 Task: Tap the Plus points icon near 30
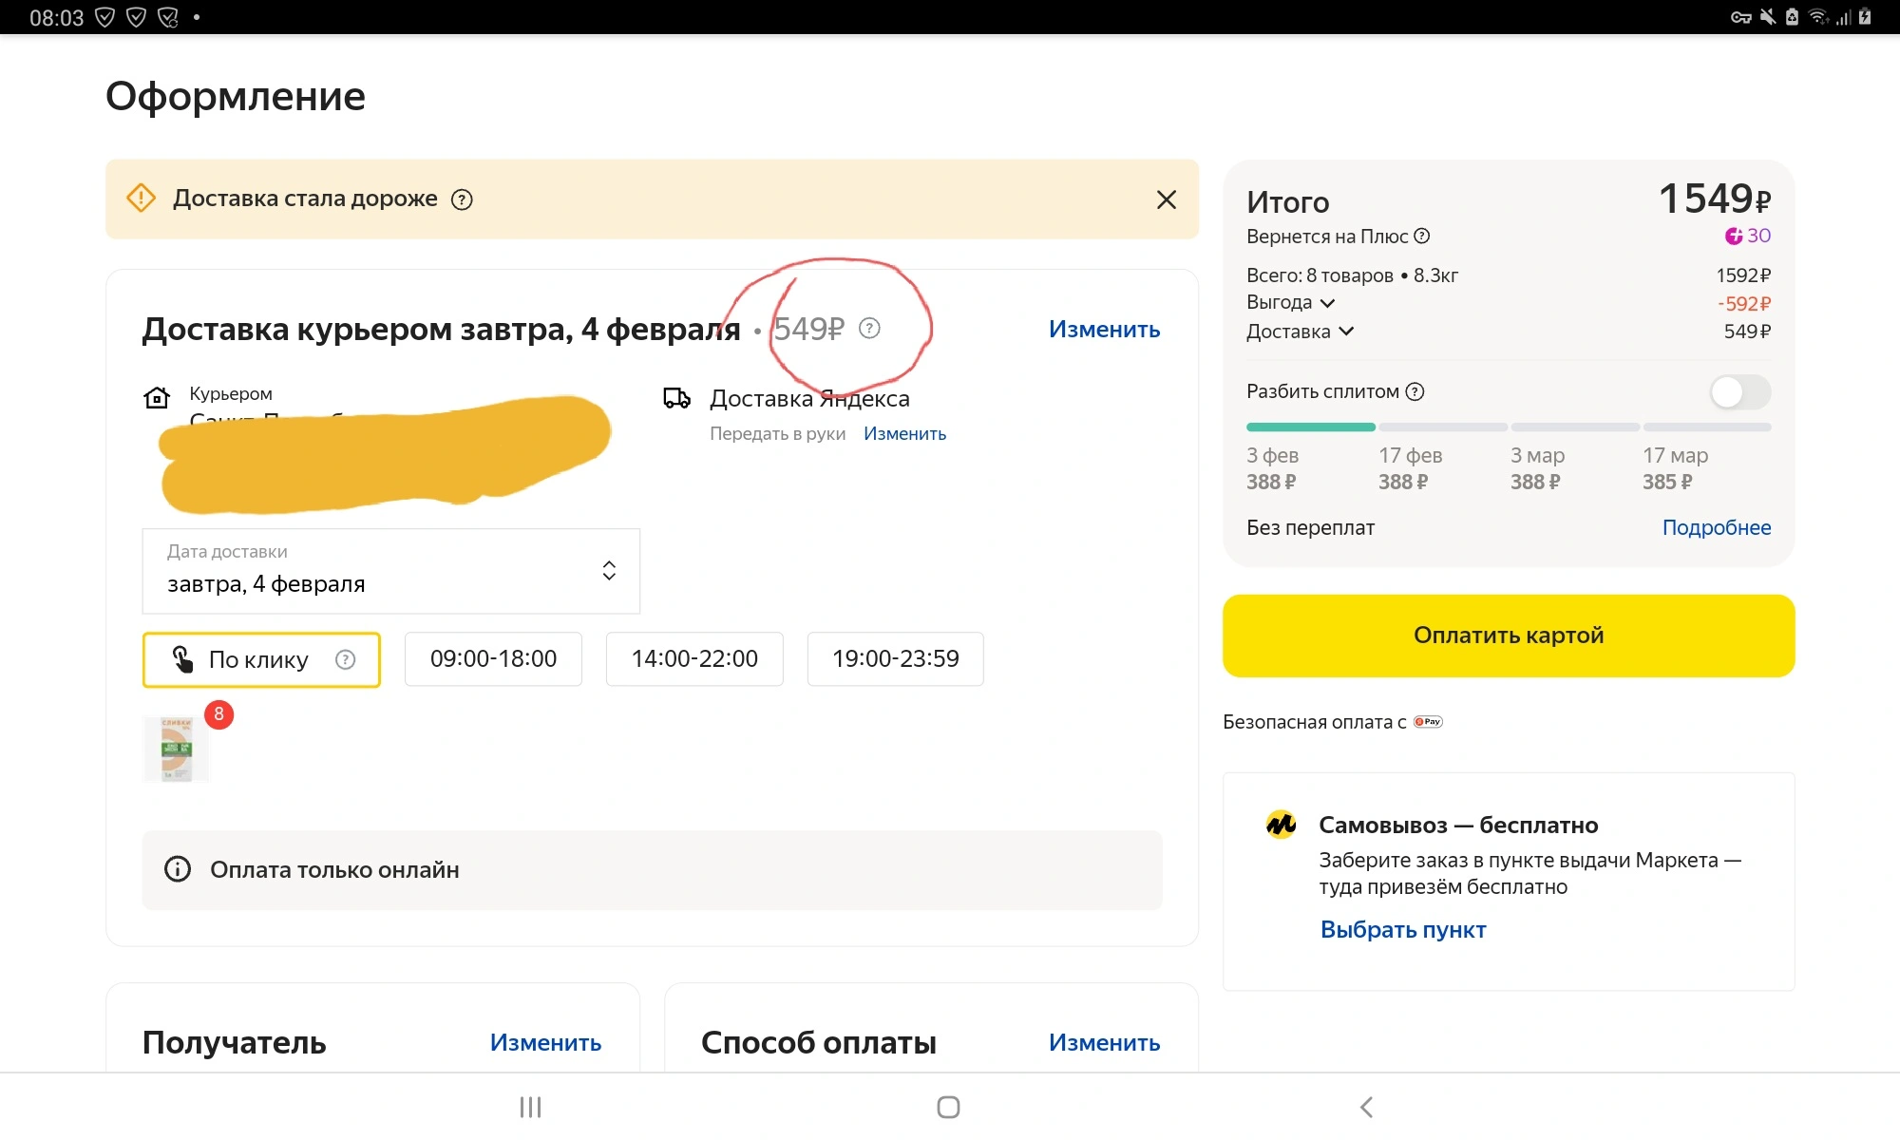[1734, 236]
